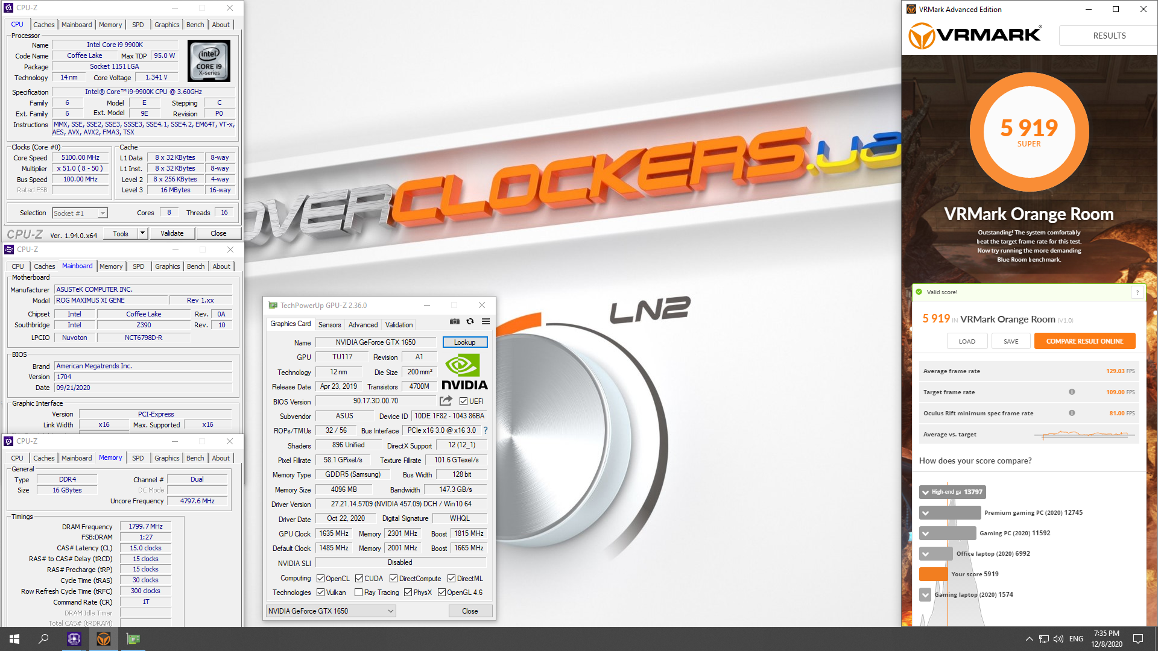The width and height of the screenshot is (1158, 651).
Task: Click the Validate button in CPU-Z
Action: pos(172,233)
